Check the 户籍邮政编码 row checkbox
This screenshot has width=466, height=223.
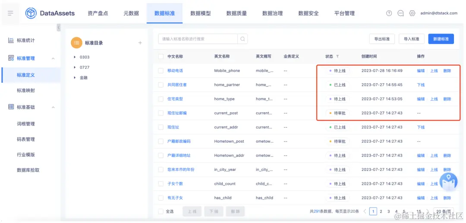coord(161,141)
